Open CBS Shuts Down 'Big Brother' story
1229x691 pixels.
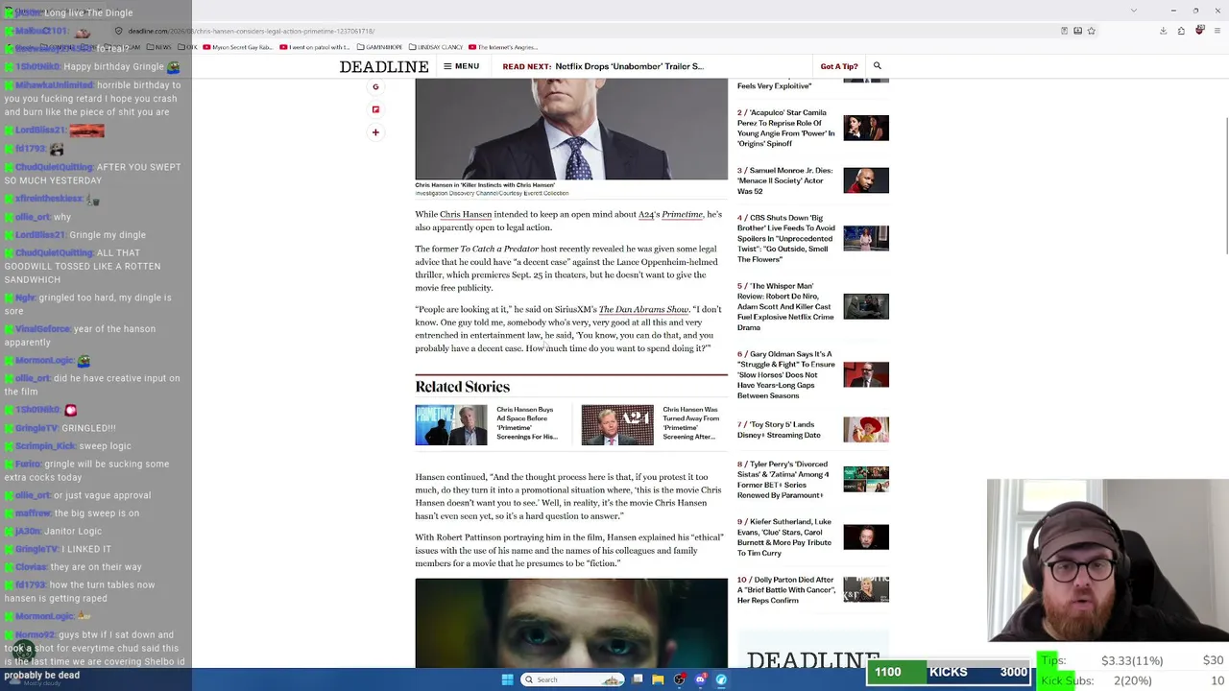coord(786,239)
